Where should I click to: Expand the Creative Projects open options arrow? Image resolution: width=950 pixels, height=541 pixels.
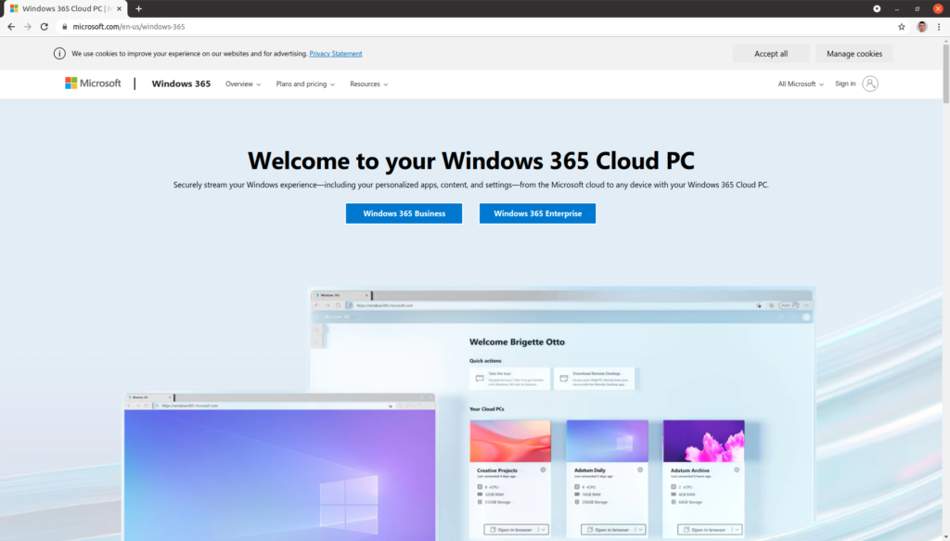[544, 530]
